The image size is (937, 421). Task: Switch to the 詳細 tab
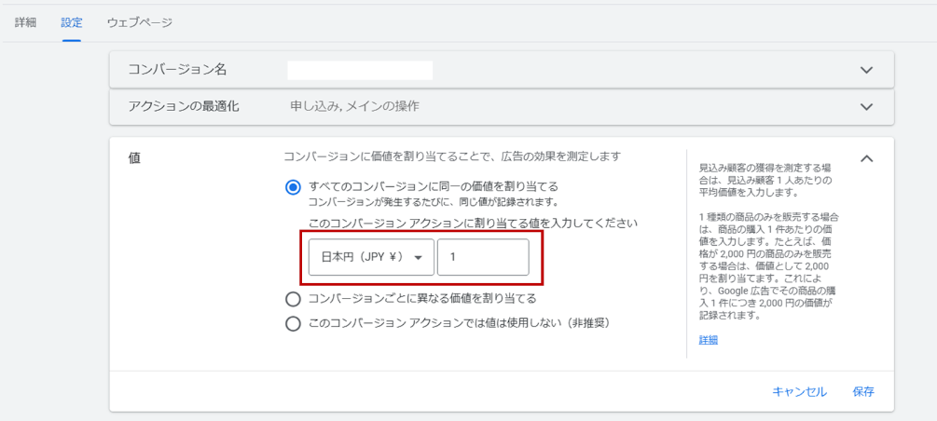click(26, 23)
